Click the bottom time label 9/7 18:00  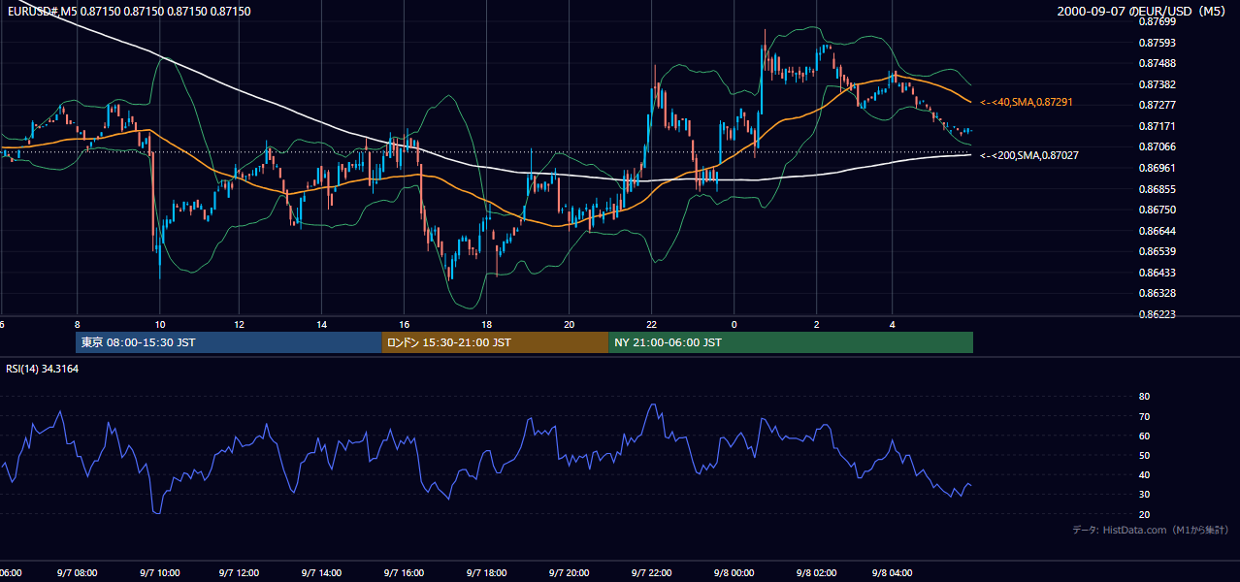486,573
